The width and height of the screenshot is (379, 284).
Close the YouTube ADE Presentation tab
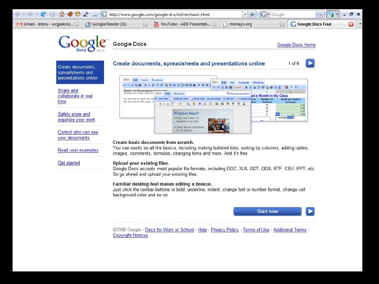pos(214,24)
